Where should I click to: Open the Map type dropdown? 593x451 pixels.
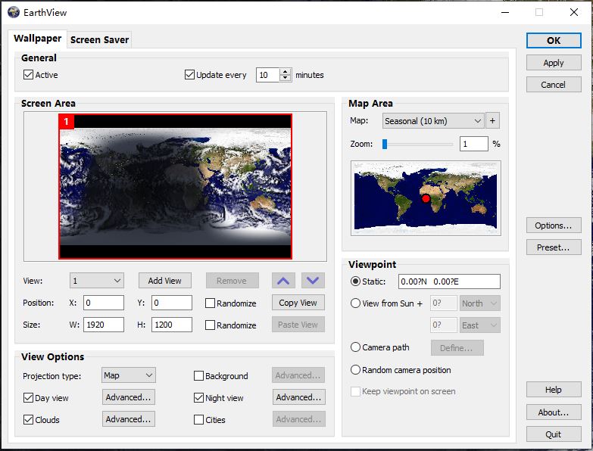432,121
